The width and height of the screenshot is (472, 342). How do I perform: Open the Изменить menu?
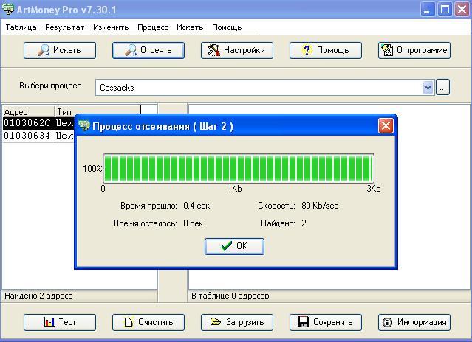tap(111, 27)
